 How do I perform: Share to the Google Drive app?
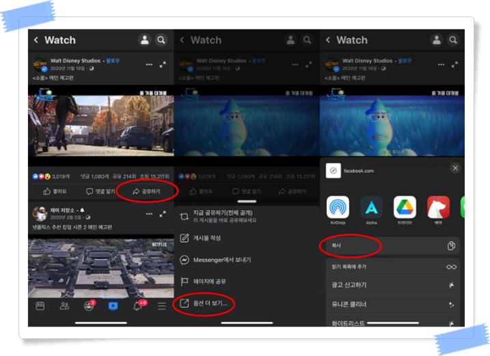pyautogui.click(x=405, y=207)
